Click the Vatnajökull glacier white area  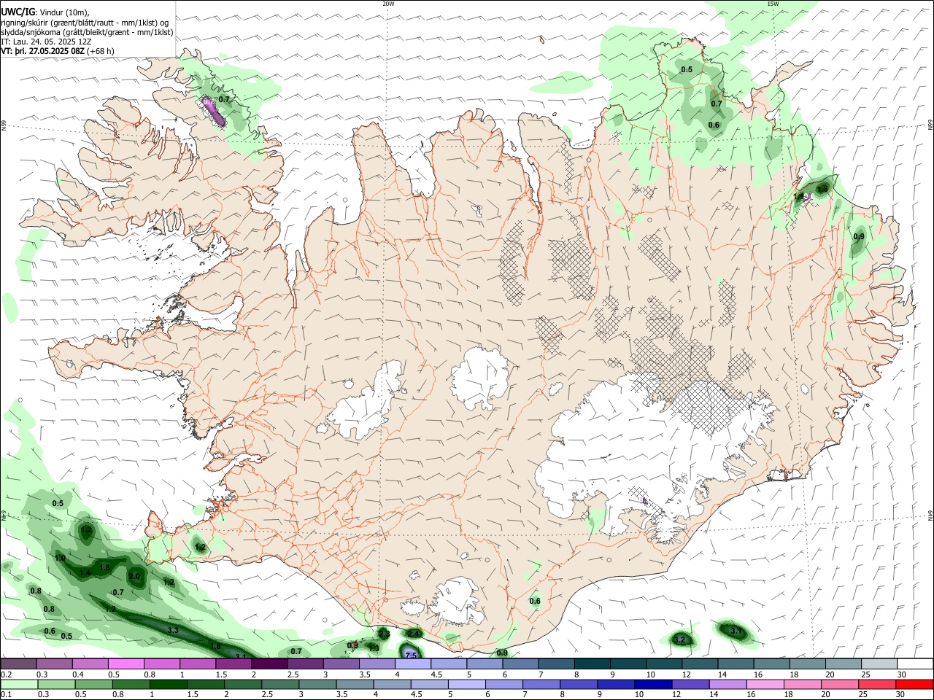click(620, 445)
